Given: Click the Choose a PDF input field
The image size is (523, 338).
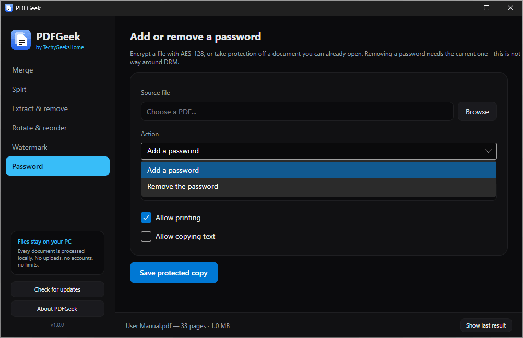Looking at the screenshot, I should click(297, 112).
